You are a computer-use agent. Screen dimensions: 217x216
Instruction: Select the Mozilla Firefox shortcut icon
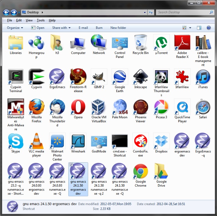tap(37, 107)
